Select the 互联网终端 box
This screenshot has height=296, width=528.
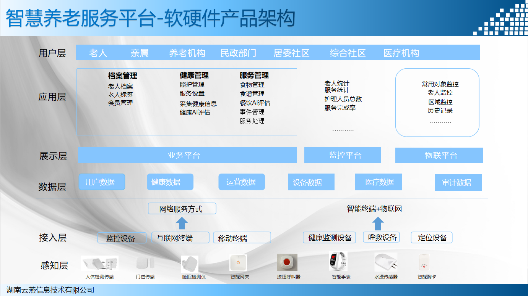[x=180, y=238]
